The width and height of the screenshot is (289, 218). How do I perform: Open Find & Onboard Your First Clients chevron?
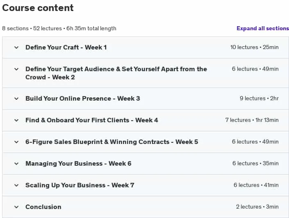[x=16, y=120]
